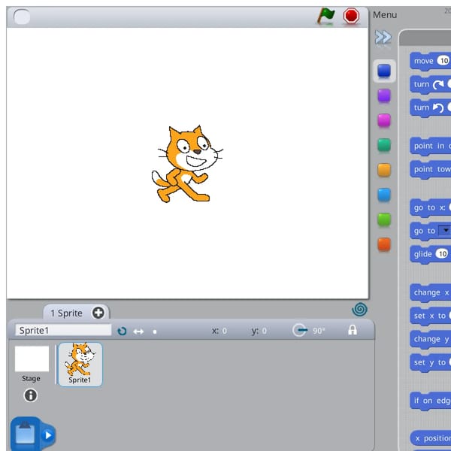
Task: Select the green Operators category
Action: coord(384,219)
